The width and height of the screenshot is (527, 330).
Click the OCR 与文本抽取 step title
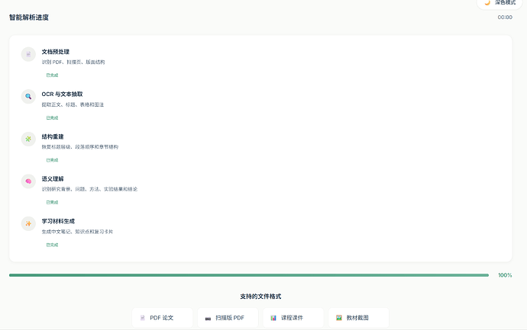[x=62, y=95]
